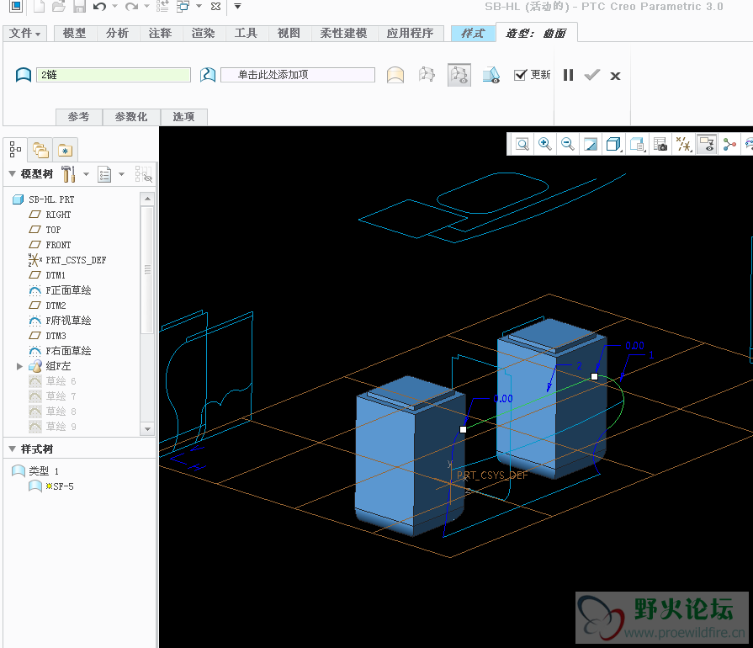Viewport: 753px width, 648px height.
Task: Click the Open file folder icon
Action: pos(59,6)
